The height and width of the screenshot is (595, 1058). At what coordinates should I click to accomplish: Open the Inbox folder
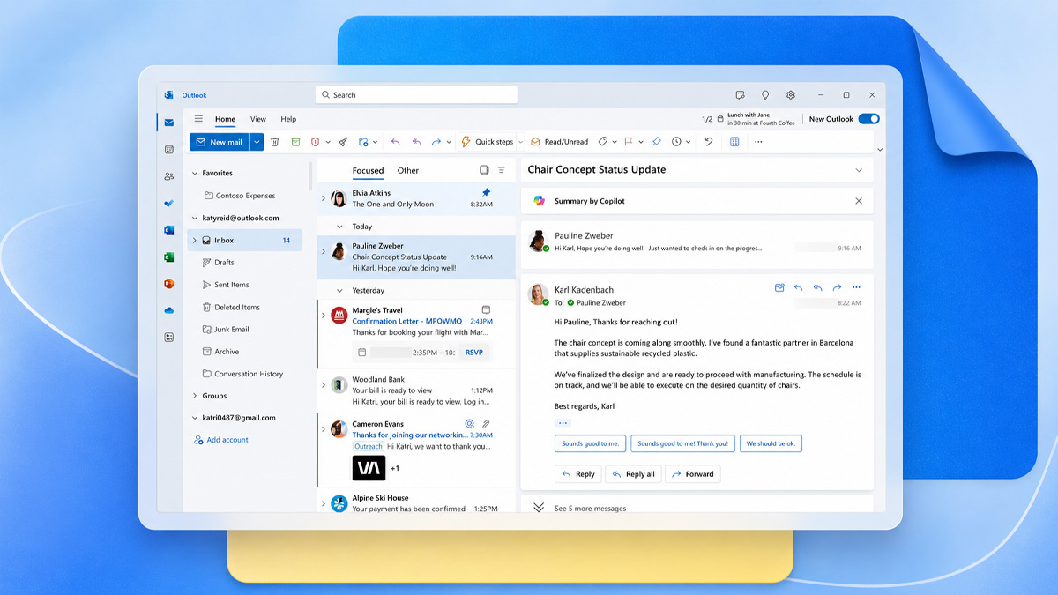coord(245,240)
